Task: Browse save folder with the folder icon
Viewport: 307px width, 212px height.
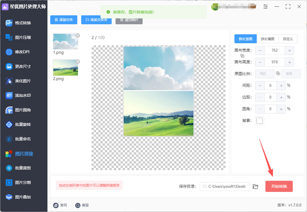Action: 255,187
